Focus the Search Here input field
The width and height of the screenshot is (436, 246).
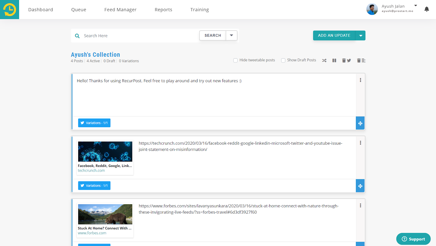tap(140, 36)
